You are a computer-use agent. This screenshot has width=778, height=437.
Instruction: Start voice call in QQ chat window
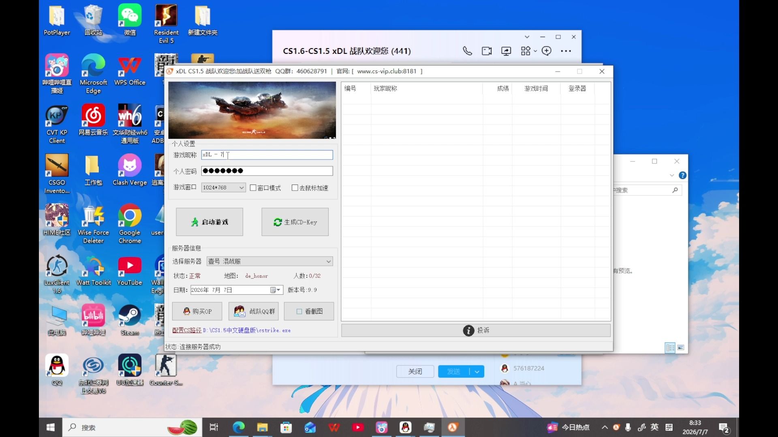(x=467, y=51)
